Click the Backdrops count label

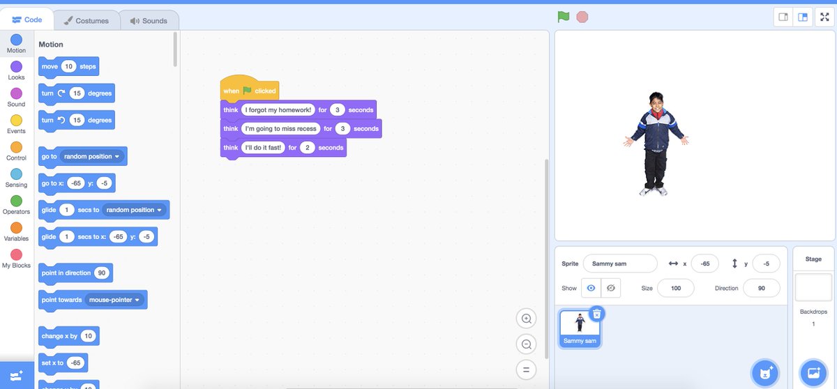[x=813, y=312]
